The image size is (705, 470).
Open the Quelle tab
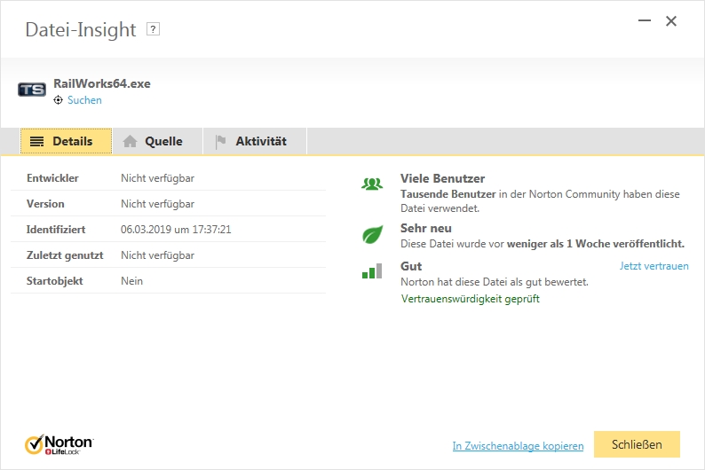[153, 141]
